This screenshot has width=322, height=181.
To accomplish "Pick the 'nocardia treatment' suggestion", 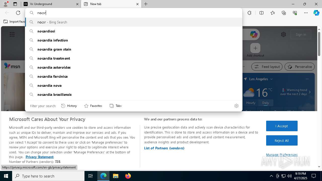I will (x=134, y=58).
